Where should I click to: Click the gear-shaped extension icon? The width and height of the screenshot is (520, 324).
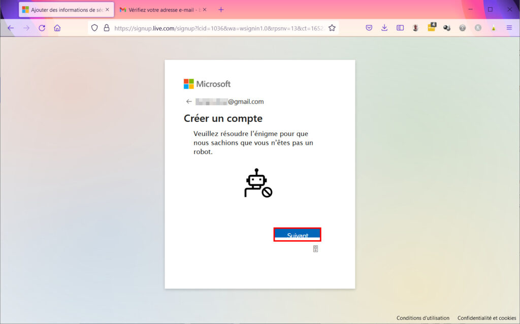(x=462, y=28)
